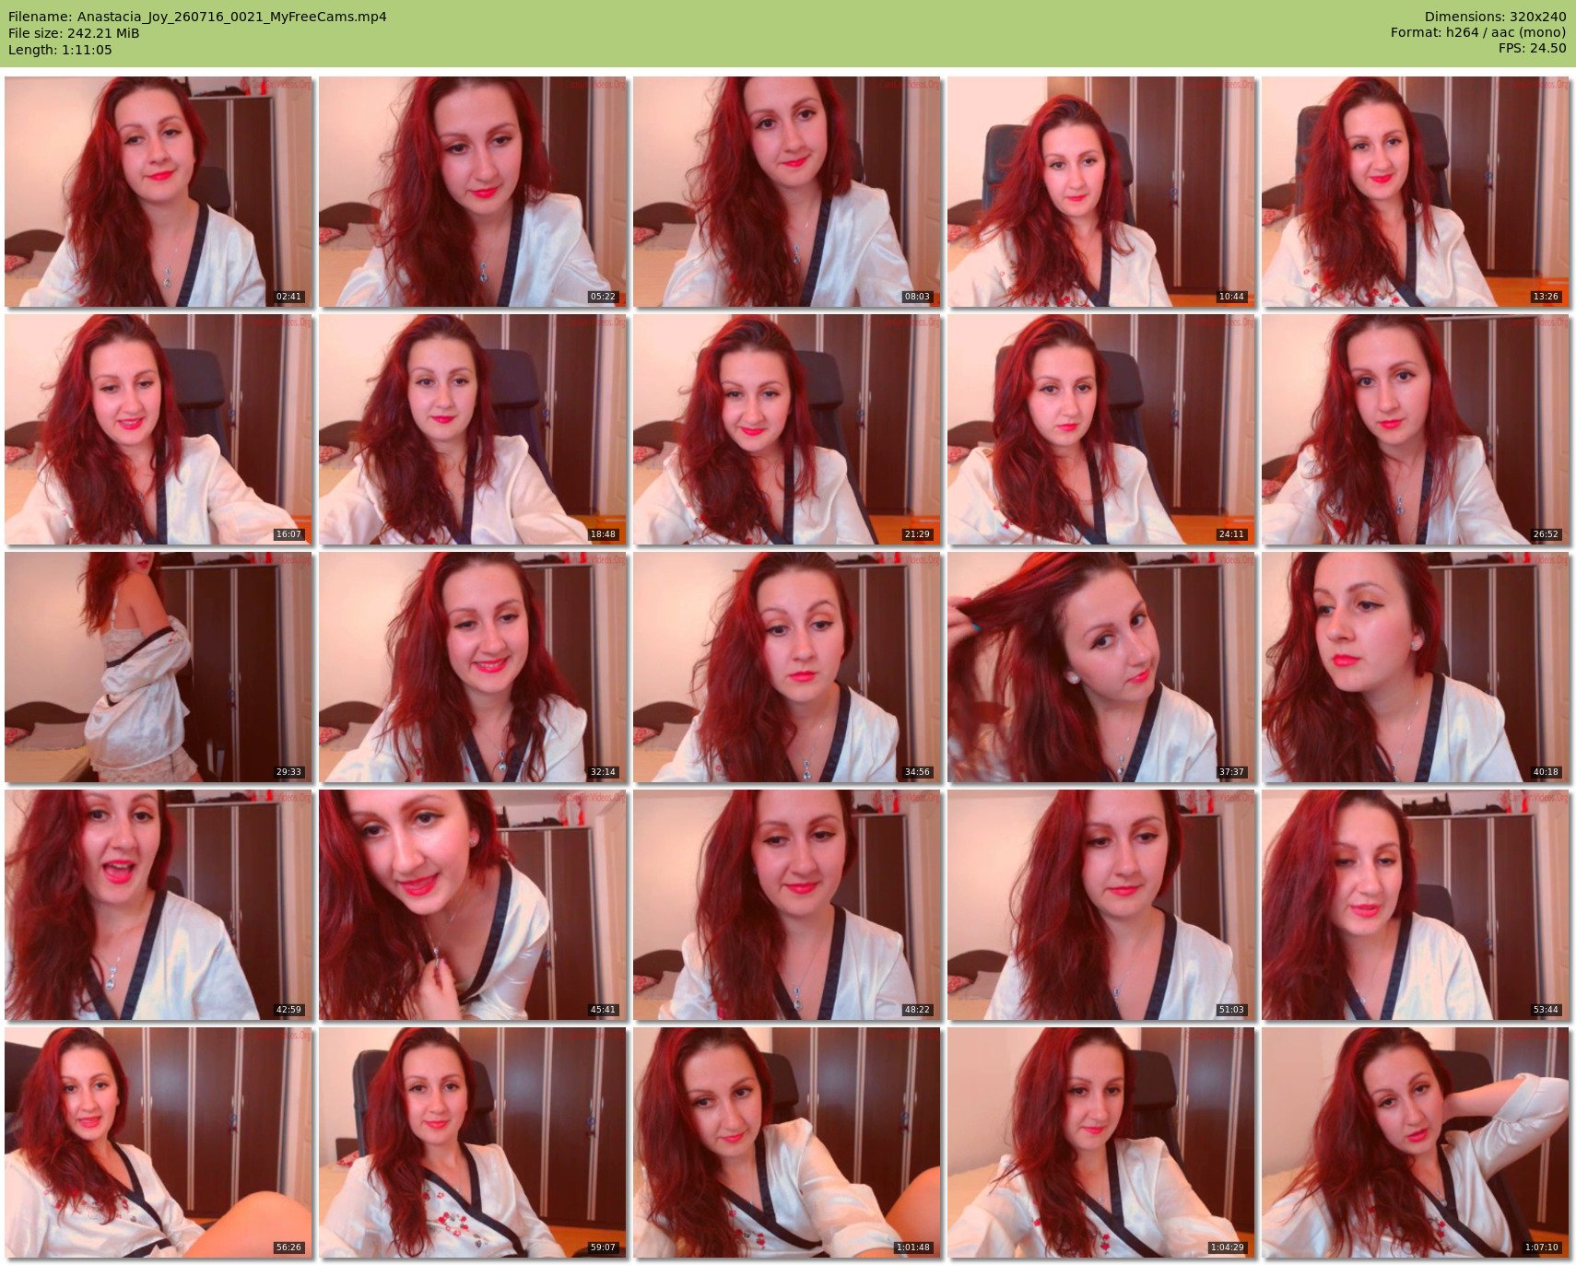
Task: View the thumbnail stamped 51:03
Action: click(1101, 905)
